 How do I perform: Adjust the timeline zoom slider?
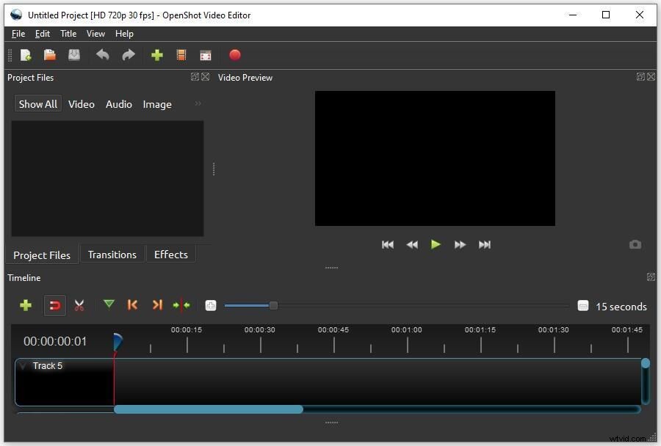(272, 305)
